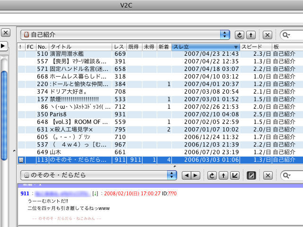Click post number 911 link

tap(25, 193)
